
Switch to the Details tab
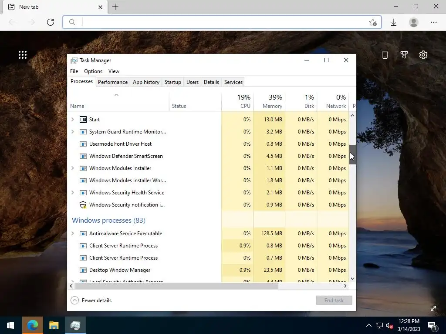click(211, 82)
